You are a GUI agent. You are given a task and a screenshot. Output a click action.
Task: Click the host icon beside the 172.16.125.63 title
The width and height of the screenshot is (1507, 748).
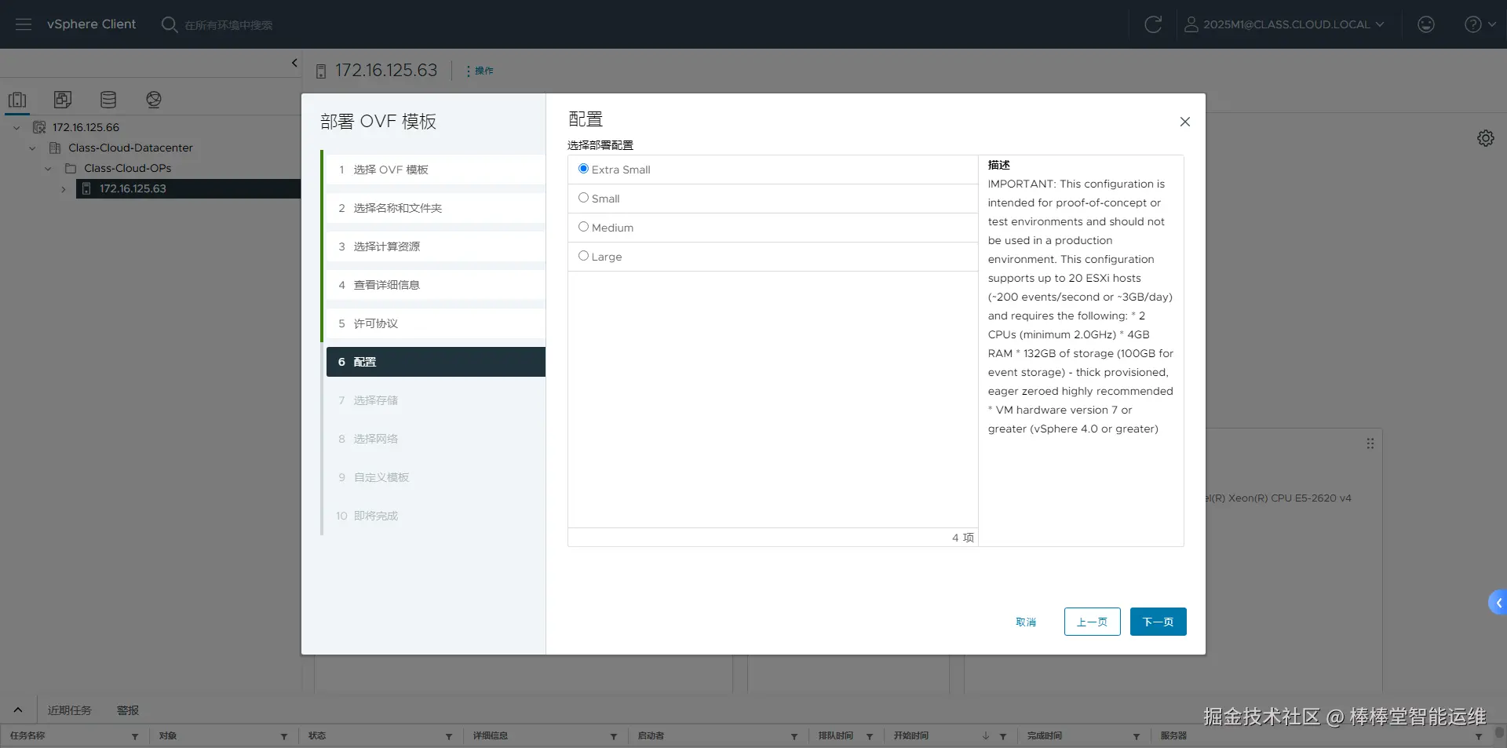click(320, 71)
